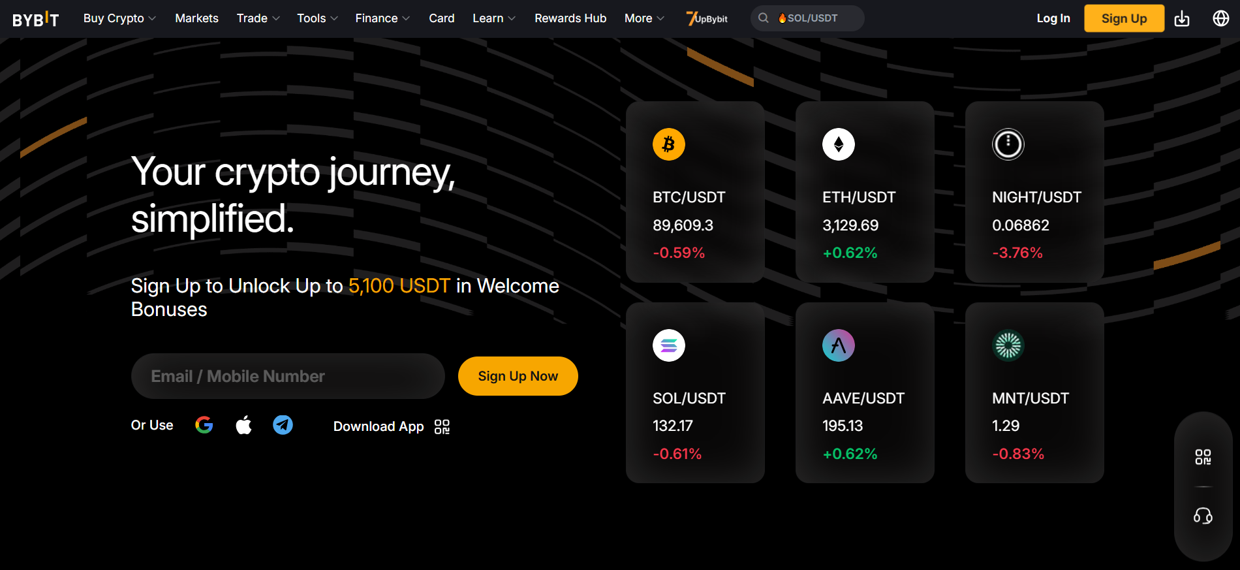Click the Bybit logo
The image size is (1240, 570).
click(36, 19)
